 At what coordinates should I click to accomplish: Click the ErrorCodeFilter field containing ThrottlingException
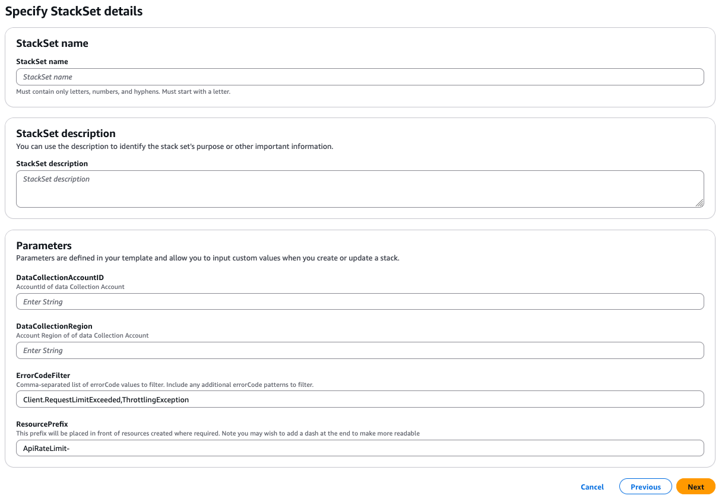(x=360, y=399)
